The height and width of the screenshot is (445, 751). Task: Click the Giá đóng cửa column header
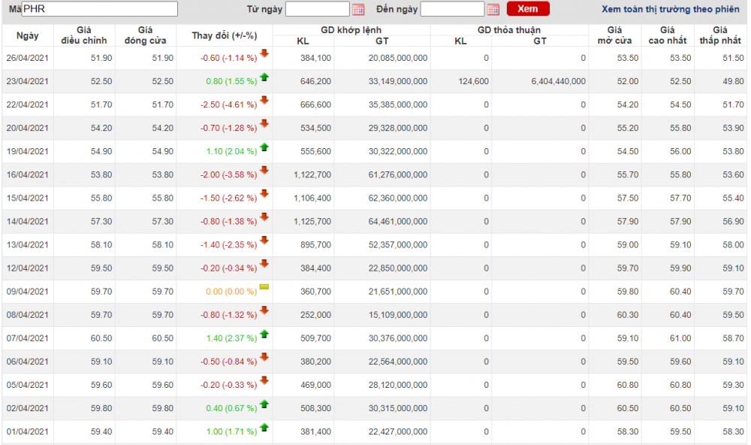click(x=146, y=35)
